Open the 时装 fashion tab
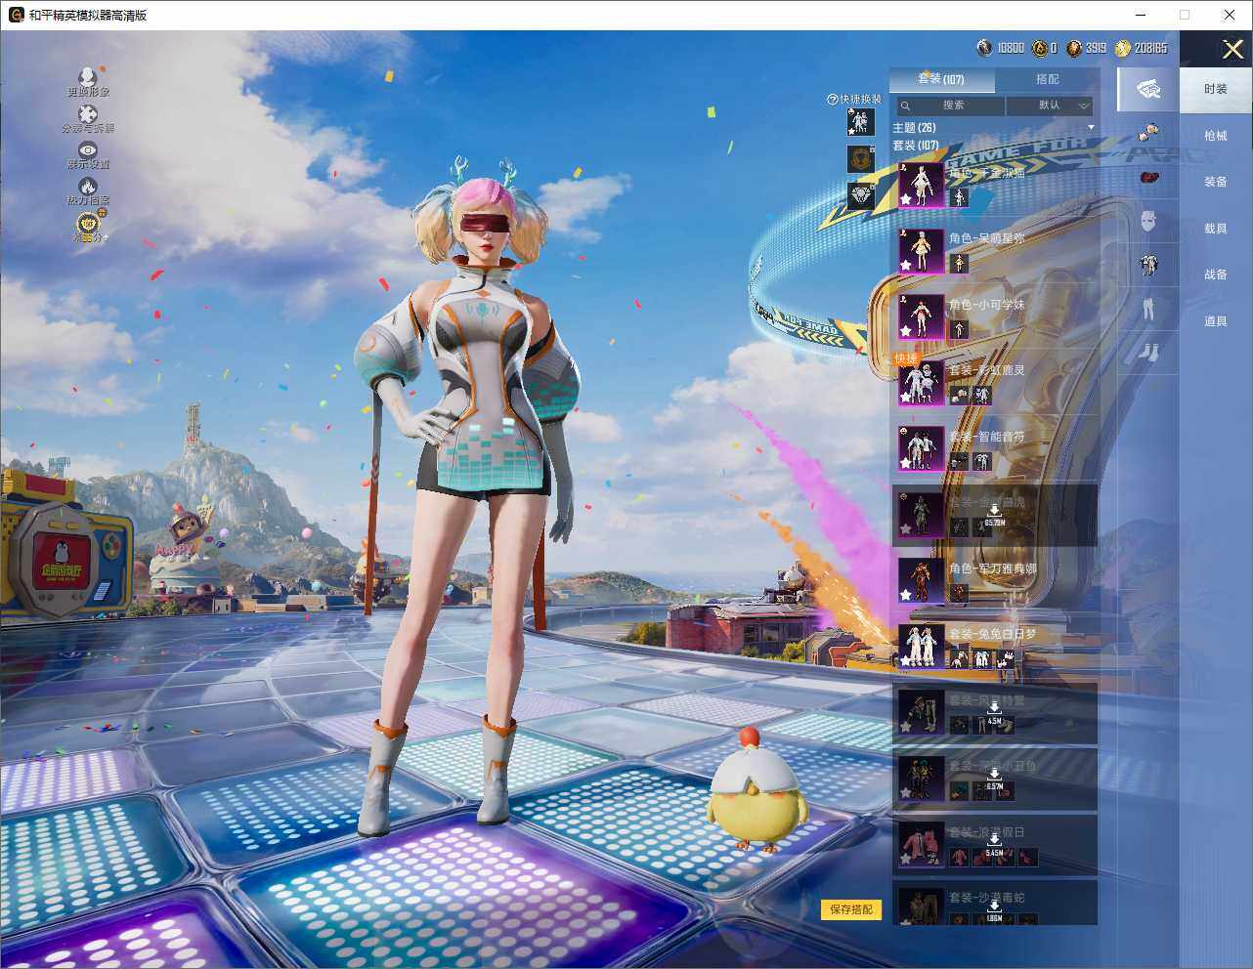 [1216, 89]
